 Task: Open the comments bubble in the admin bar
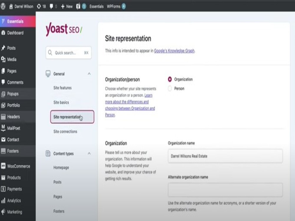(x=52, y=6)
